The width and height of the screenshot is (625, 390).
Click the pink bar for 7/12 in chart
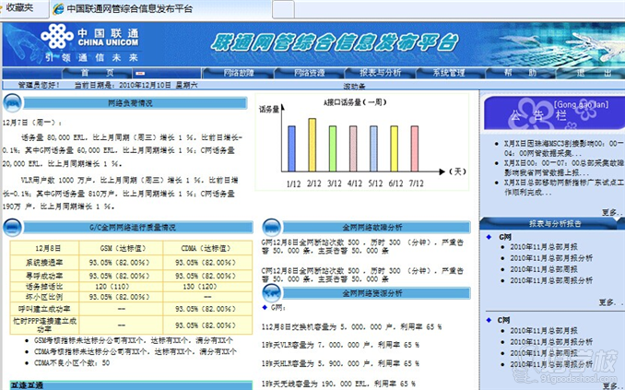415,148
